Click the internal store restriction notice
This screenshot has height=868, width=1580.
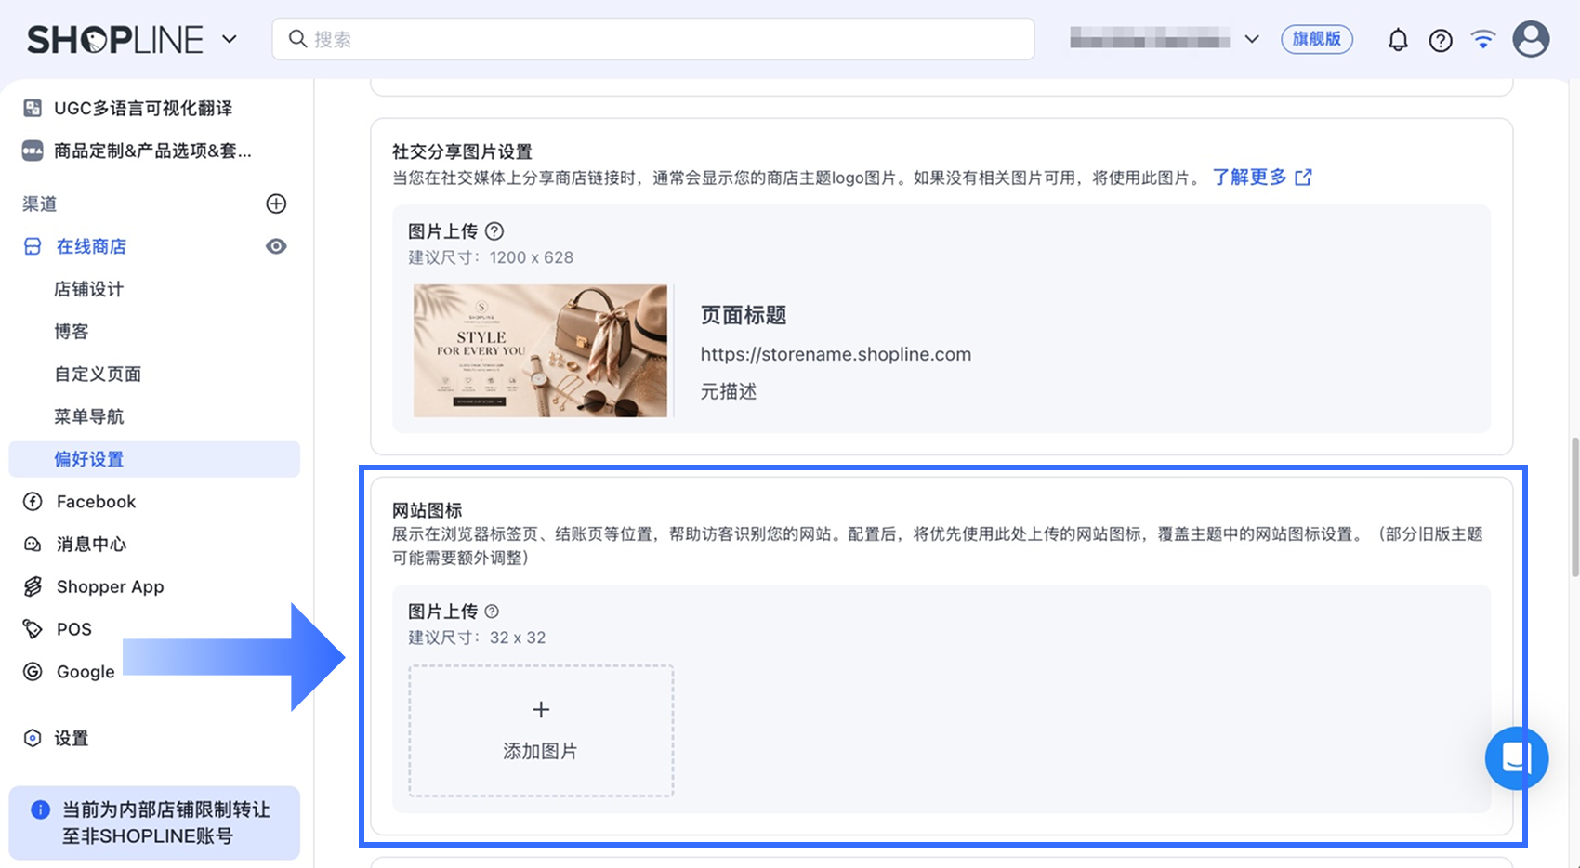click(x=154, y=822)
